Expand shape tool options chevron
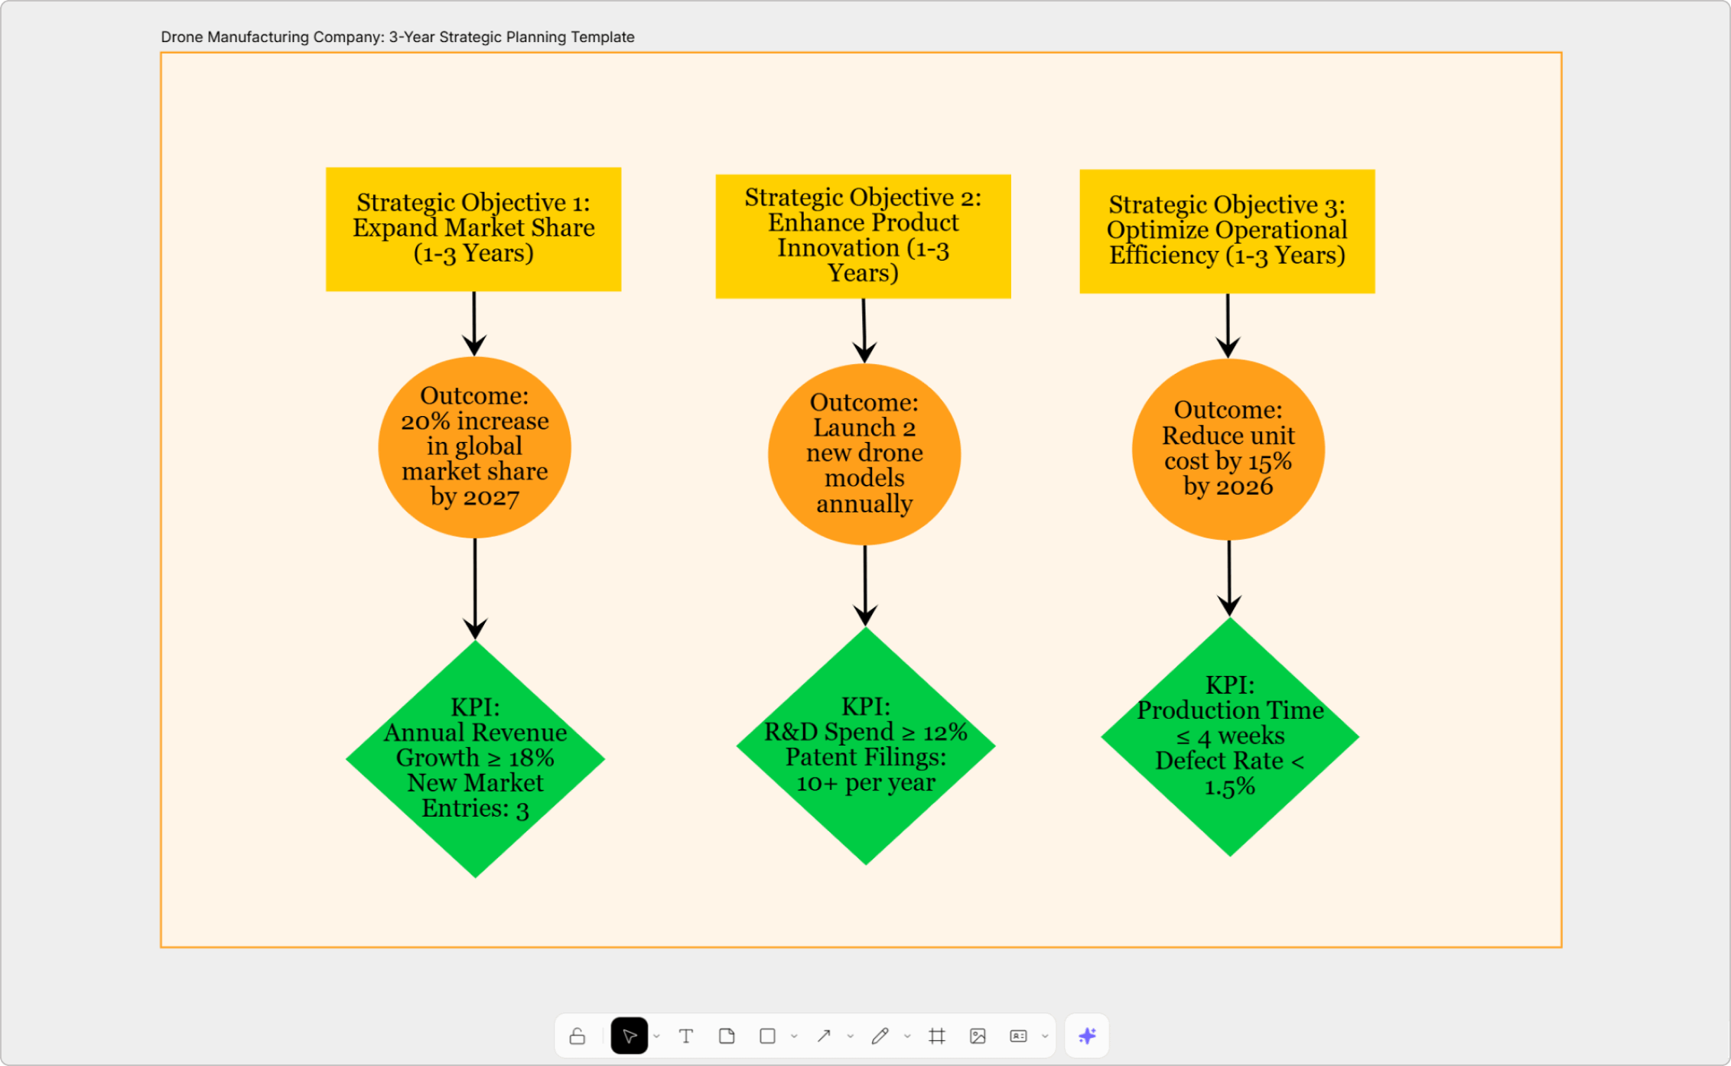The height and width of the screenshot is (1066, 1731). coord(794,1037)
